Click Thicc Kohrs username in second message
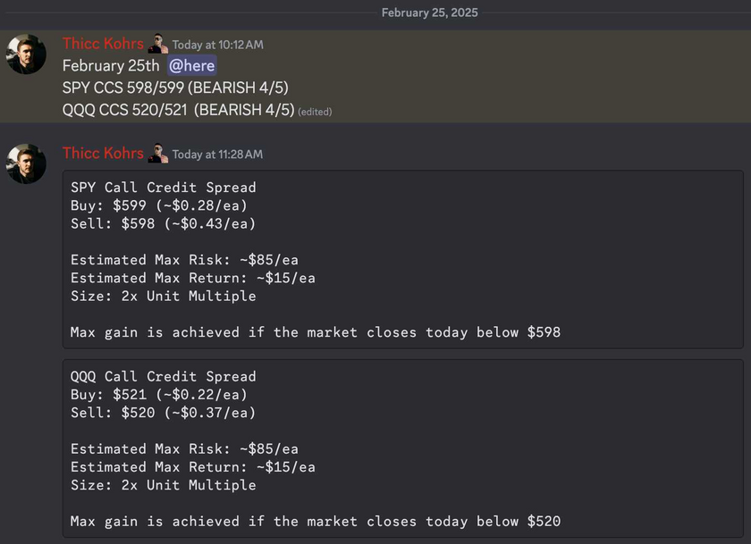This screenshot has height=544, width=751. click(x=103, y=153)
